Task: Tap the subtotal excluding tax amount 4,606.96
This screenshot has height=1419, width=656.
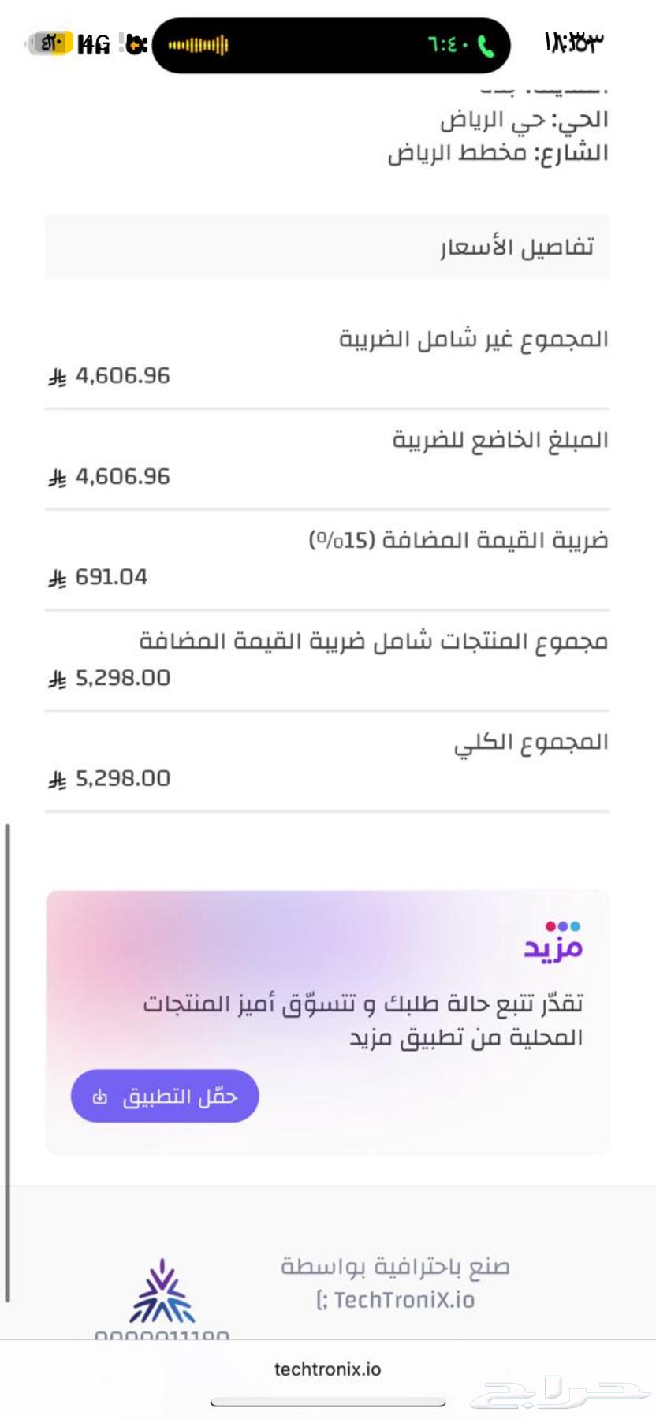Action: point(122,376)
